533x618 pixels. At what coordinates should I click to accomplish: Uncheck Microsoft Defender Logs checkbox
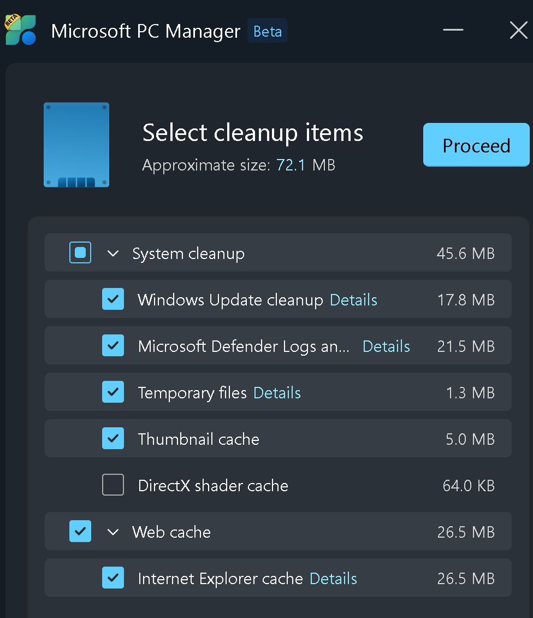coord(113,345)
